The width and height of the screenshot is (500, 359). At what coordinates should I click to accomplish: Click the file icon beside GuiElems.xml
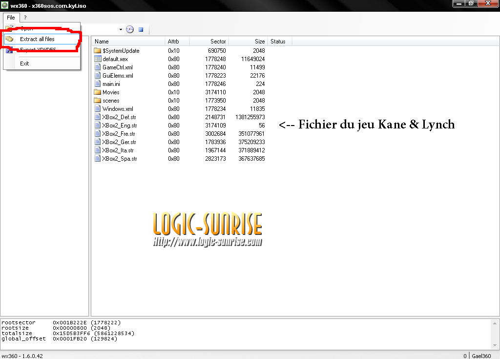(x=98, y=75)
